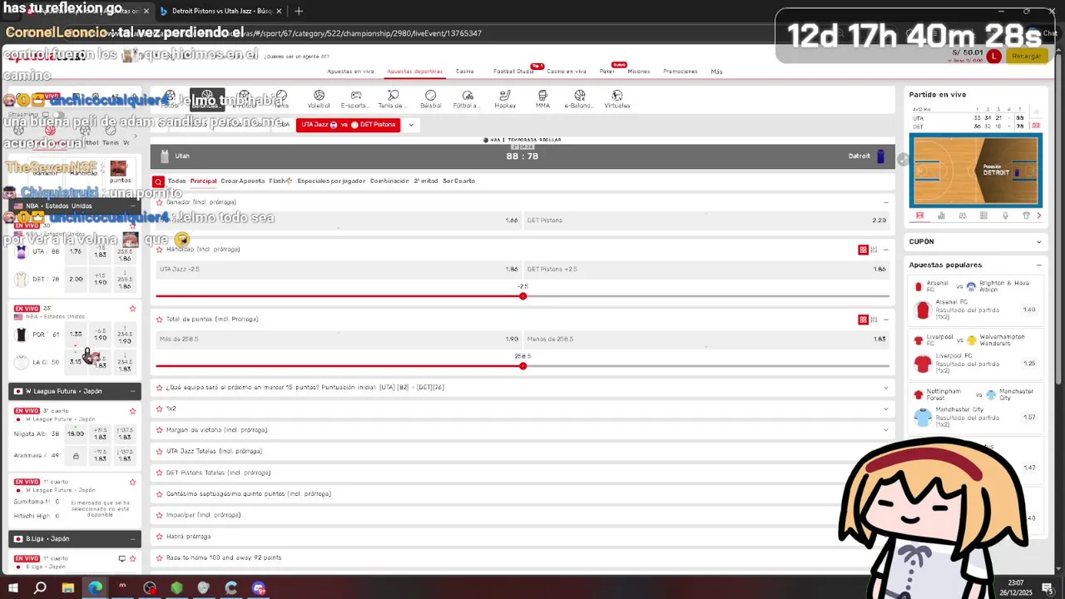Open the Casino menu item
Image resolution: width=1065 pixels, height=599 pixels.
[x=464, y=72]
